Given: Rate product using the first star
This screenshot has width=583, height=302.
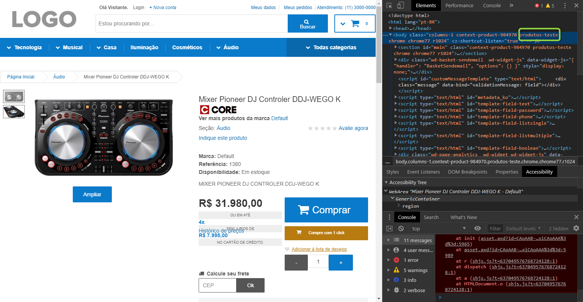Looking at the screenshot, I should pos(310,128).
